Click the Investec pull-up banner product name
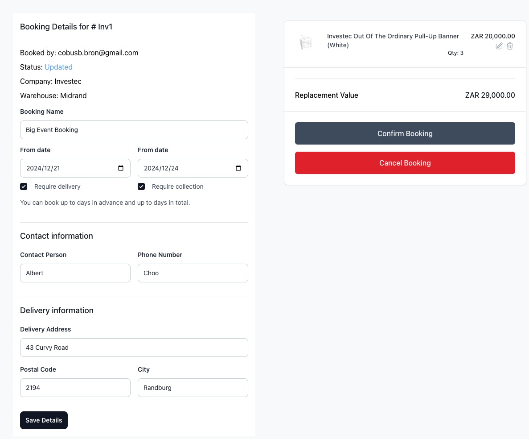 click(393, 40)
